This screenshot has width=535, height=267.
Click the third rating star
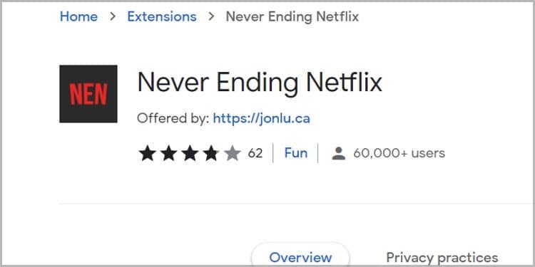[190, 154]
